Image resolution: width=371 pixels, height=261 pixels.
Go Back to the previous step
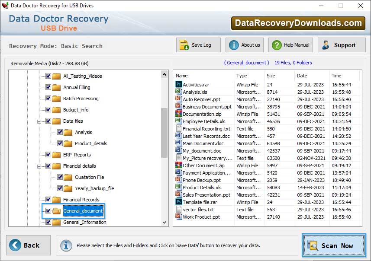point(29,245)
